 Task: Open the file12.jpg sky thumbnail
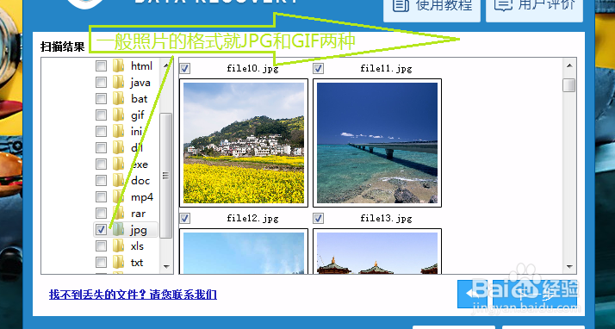coord(244,251)
